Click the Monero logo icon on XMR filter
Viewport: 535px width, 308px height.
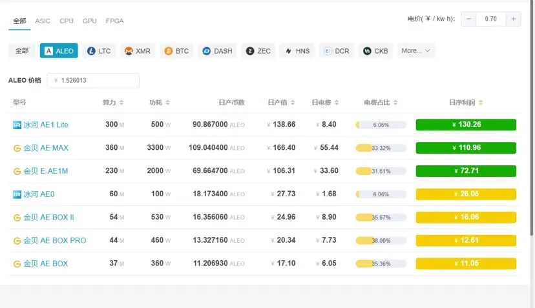click(x=129, y=51)
